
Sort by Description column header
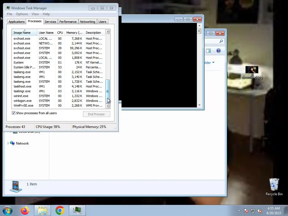(x=94, y=33)
